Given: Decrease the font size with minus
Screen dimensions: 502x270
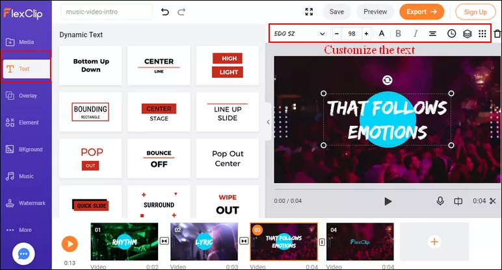Looking at the screenshot, I should tap(337, 34).
